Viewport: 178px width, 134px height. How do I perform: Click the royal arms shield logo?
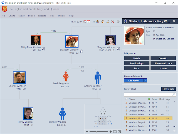coord(4,9)
